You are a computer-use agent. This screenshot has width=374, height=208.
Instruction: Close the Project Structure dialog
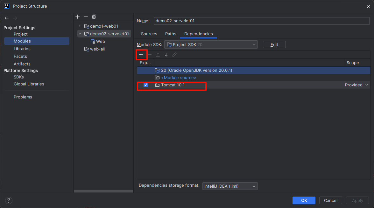click(x=368, y=6)
